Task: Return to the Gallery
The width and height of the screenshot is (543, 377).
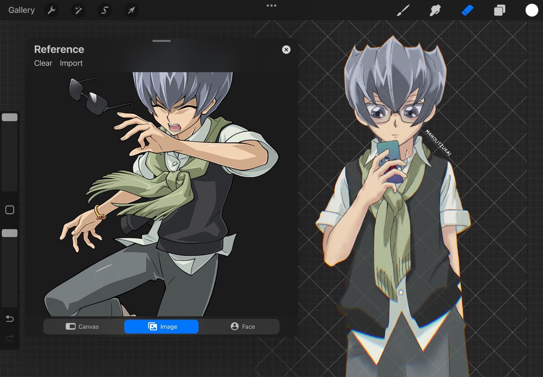Action: click(21, 10)
